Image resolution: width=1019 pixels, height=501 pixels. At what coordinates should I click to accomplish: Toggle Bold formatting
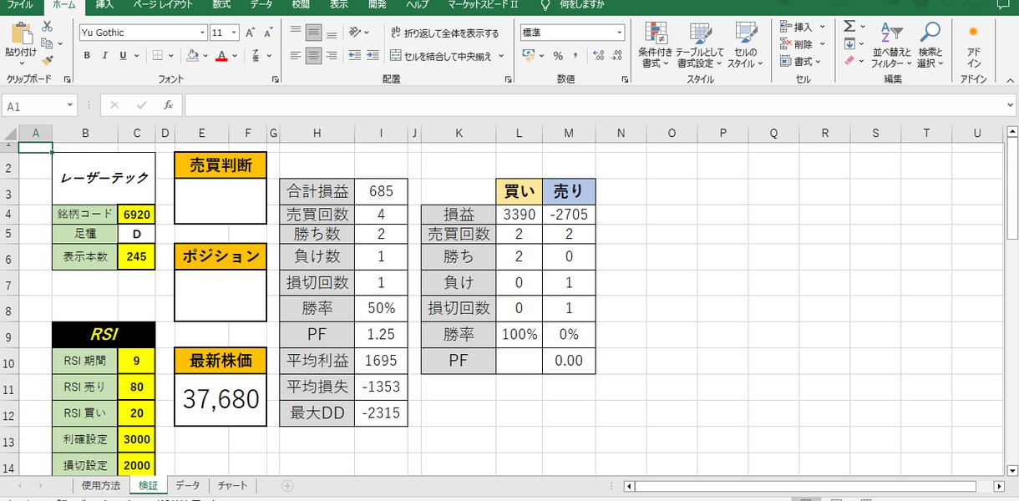point(87,56)
